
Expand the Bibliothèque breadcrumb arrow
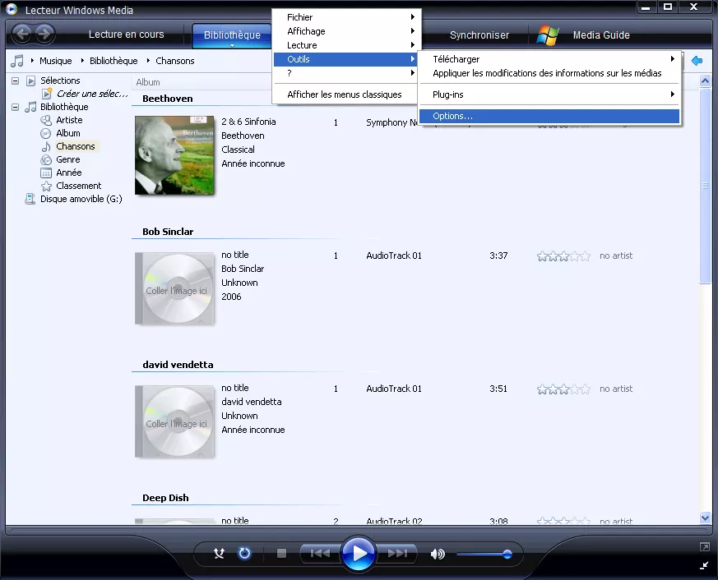coord(82,60)
